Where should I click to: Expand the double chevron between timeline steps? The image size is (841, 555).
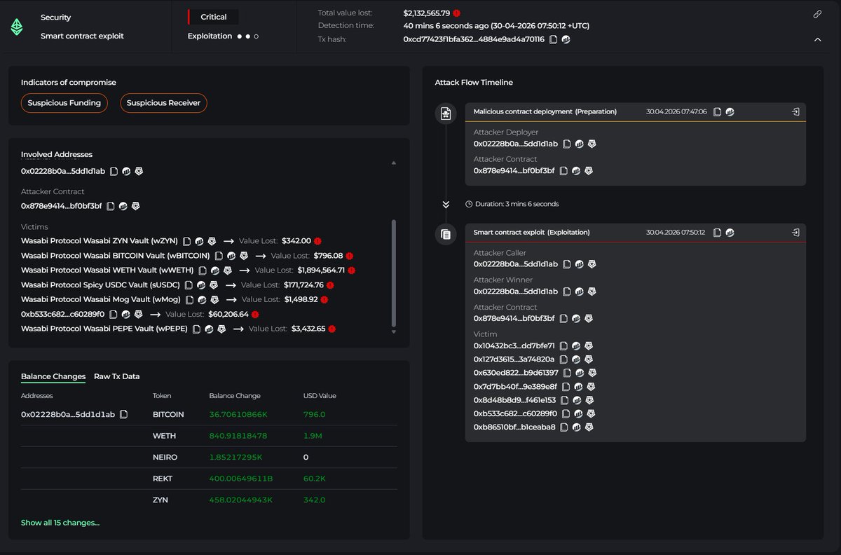[x=446, y=204]
